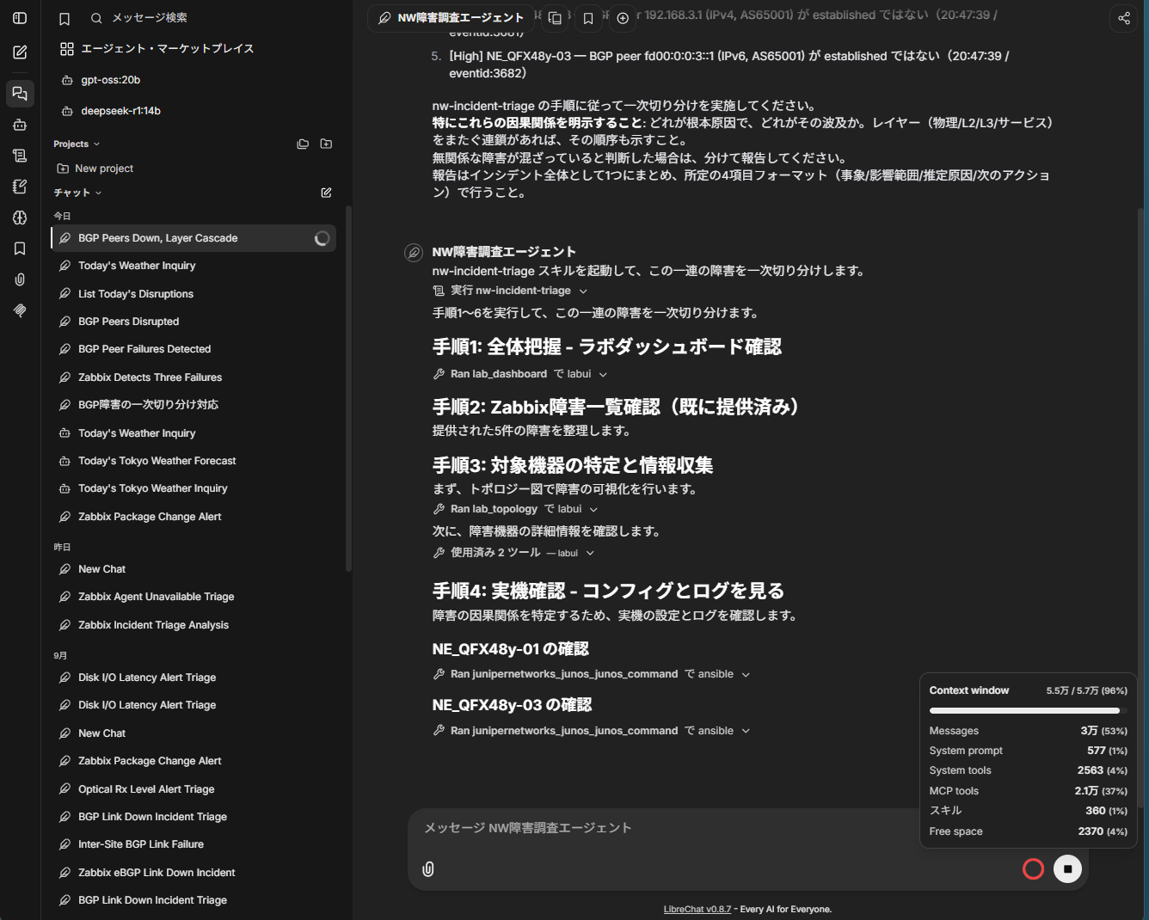
Task: Open the NW障害調査エージェント model selector
Action: 451,18
